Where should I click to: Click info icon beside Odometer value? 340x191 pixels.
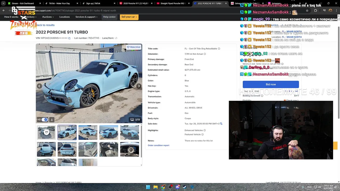point(205,54)
